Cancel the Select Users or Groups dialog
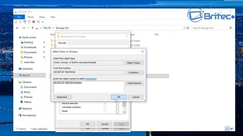The height and width of the screenshot is (136, 243). tap(136, 97)
